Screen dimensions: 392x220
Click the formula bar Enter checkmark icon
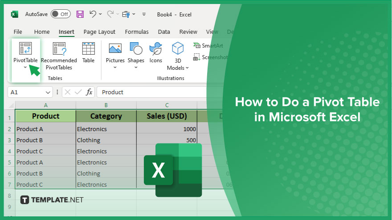[x=78, y=92]
